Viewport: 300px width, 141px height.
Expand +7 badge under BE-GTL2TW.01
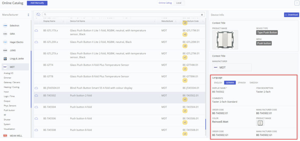(x=185, y=57)
